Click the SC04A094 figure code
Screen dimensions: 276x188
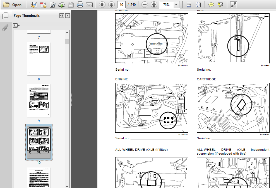pyautogui.click(x=265, y=135)
